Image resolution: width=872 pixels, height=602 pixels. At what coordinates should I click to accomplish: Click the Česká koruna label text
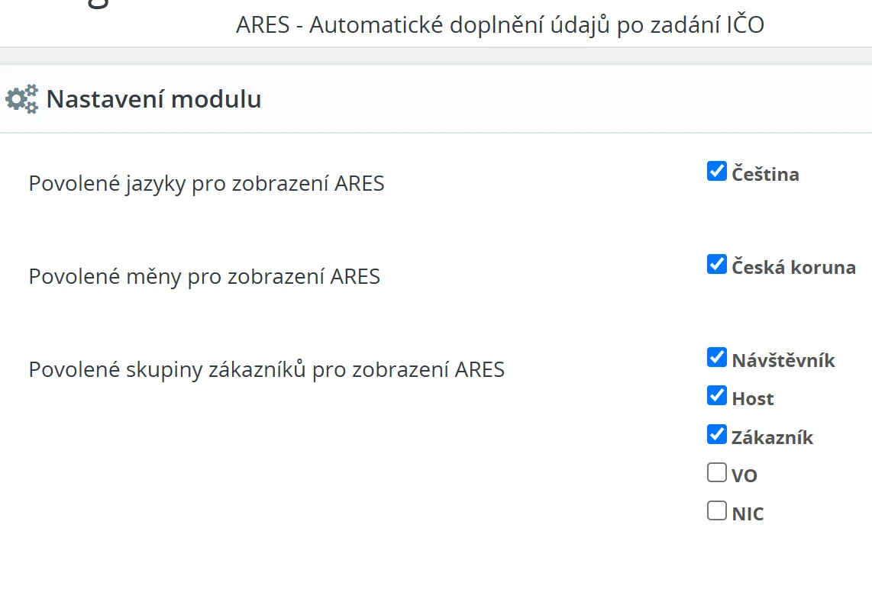793,268
